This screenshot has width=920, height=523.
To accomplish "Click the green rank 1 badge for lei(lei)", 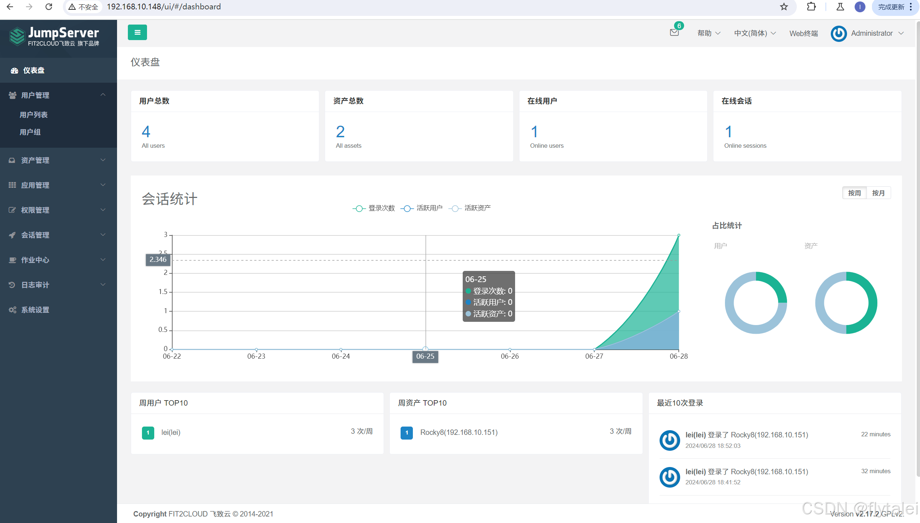I will coord(148,432).
